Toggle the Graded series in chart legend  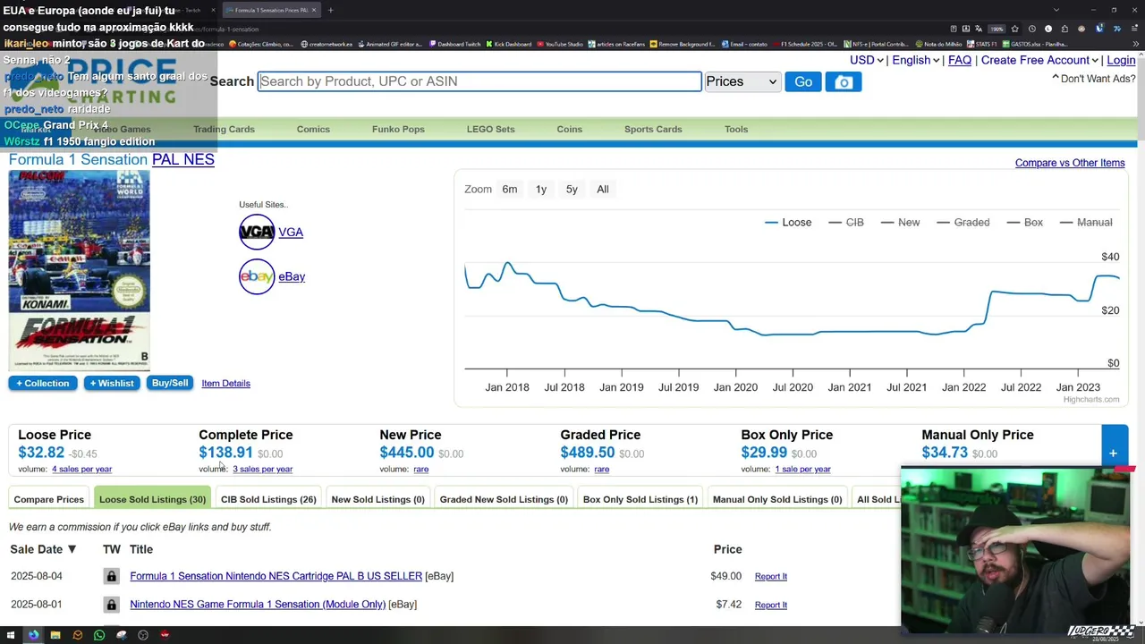click(x=963, y=222)
